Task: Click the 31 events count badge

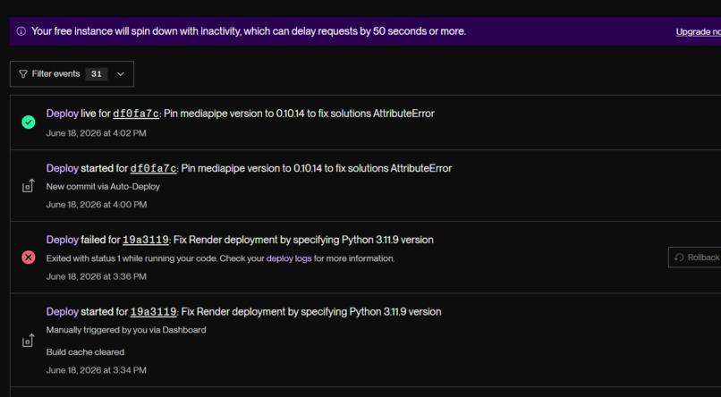Action: 96,74
